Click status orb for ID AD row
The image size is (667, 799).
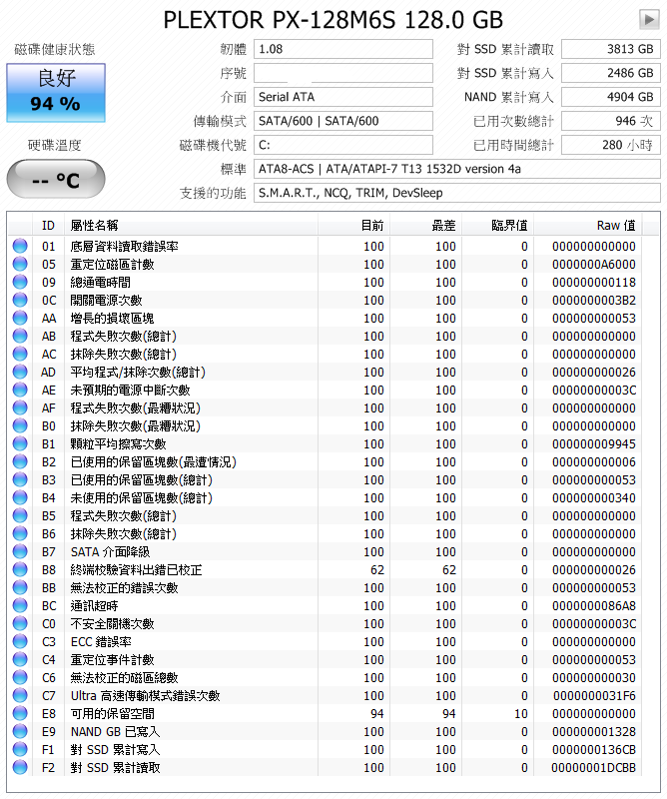[x=20, y=372]
